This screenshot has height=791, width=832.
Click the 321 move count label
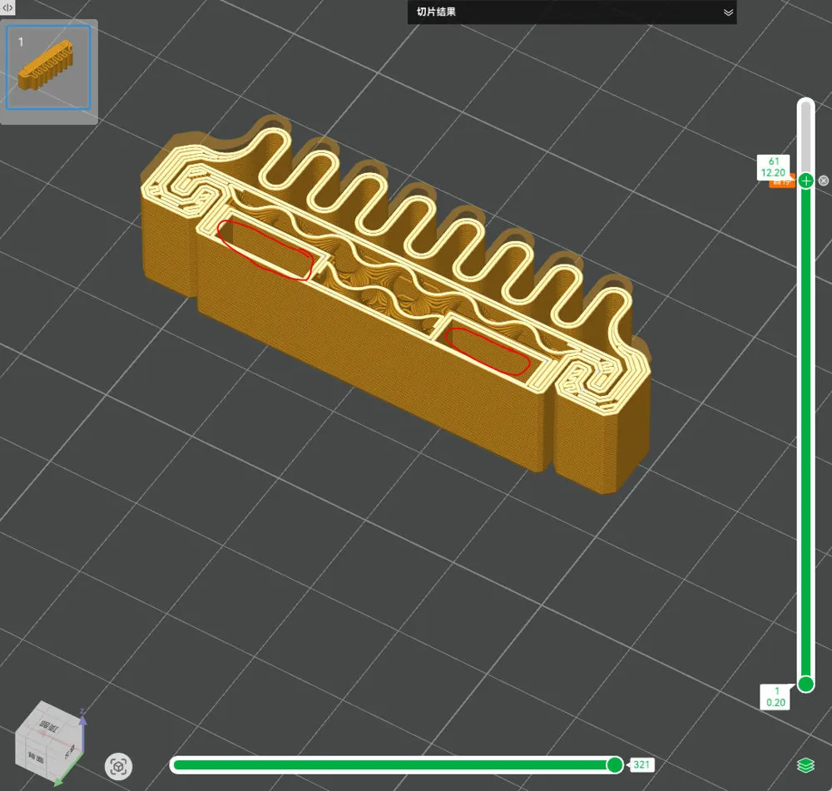coord(641,764)
